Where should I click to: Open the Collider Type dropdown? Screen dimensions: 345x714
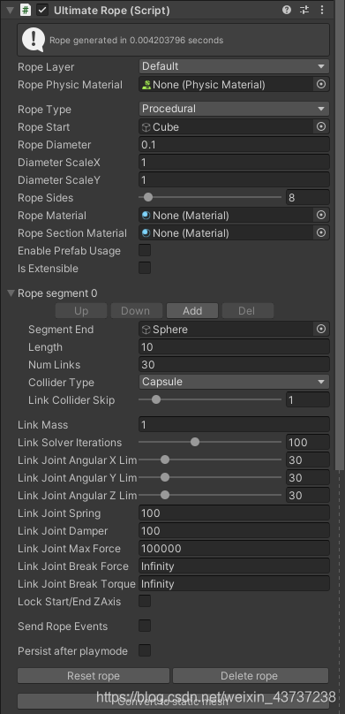234,382
